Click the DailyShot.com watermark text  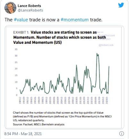(107, 35)
